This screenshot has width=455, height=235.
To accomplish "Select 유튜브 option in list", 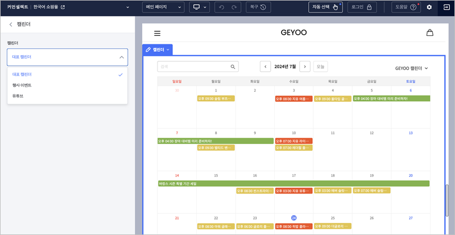I will click(x=67, y=96).
